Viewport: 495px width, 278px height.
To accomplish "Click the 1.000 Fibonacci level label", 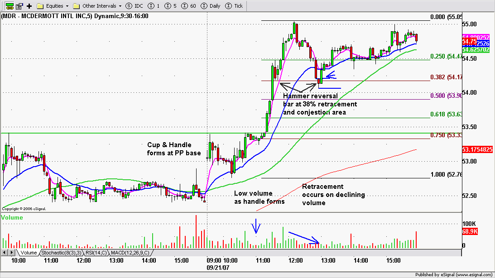I will coord(446,174).
